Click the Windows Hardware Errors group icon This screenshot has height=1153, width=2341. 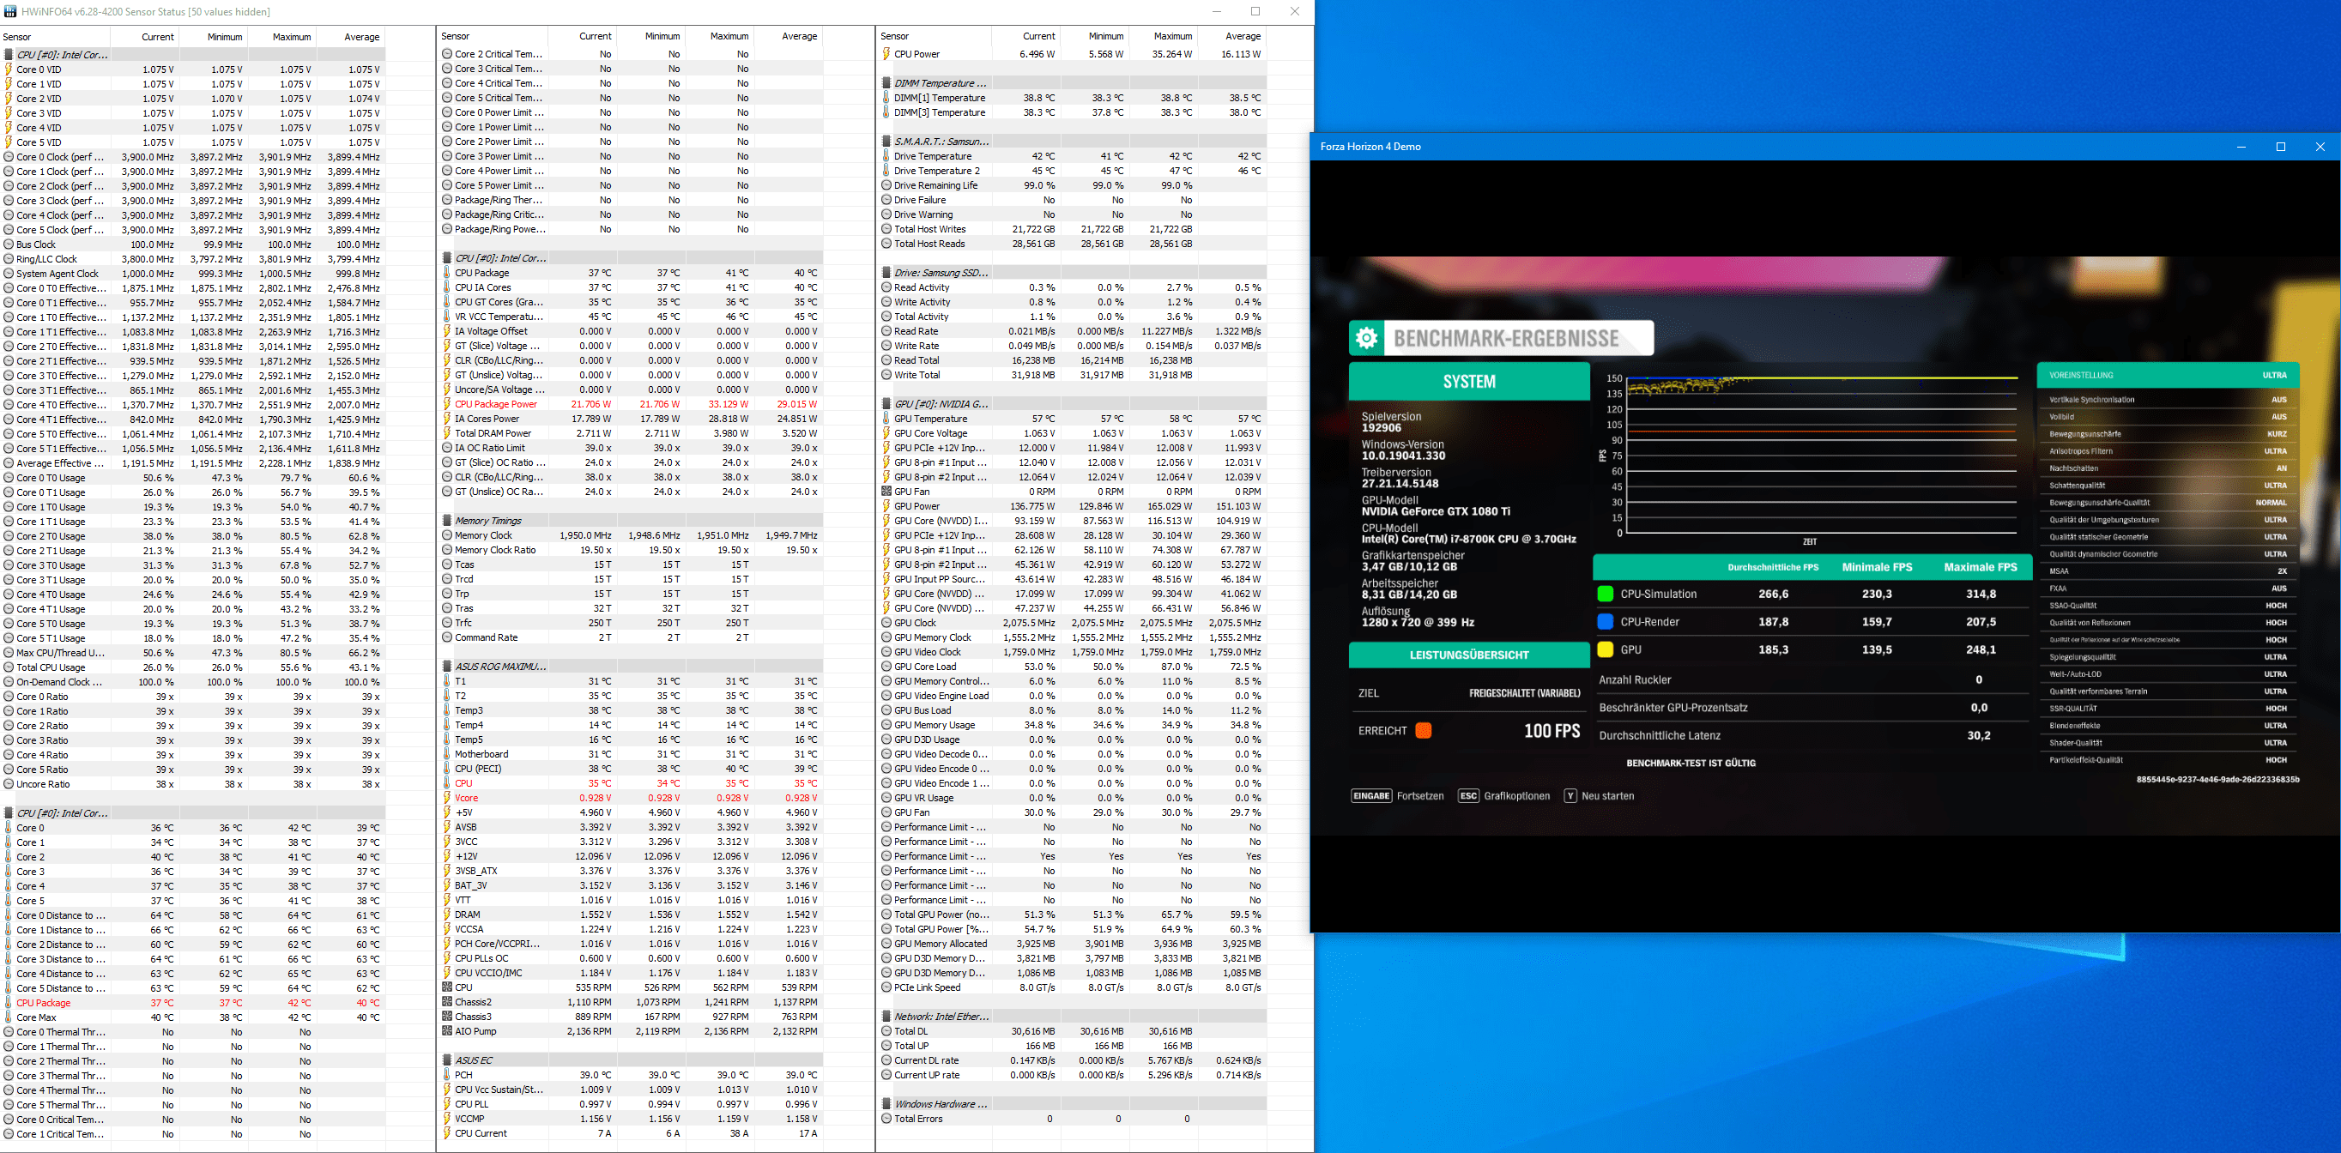tap(886, 1104)
